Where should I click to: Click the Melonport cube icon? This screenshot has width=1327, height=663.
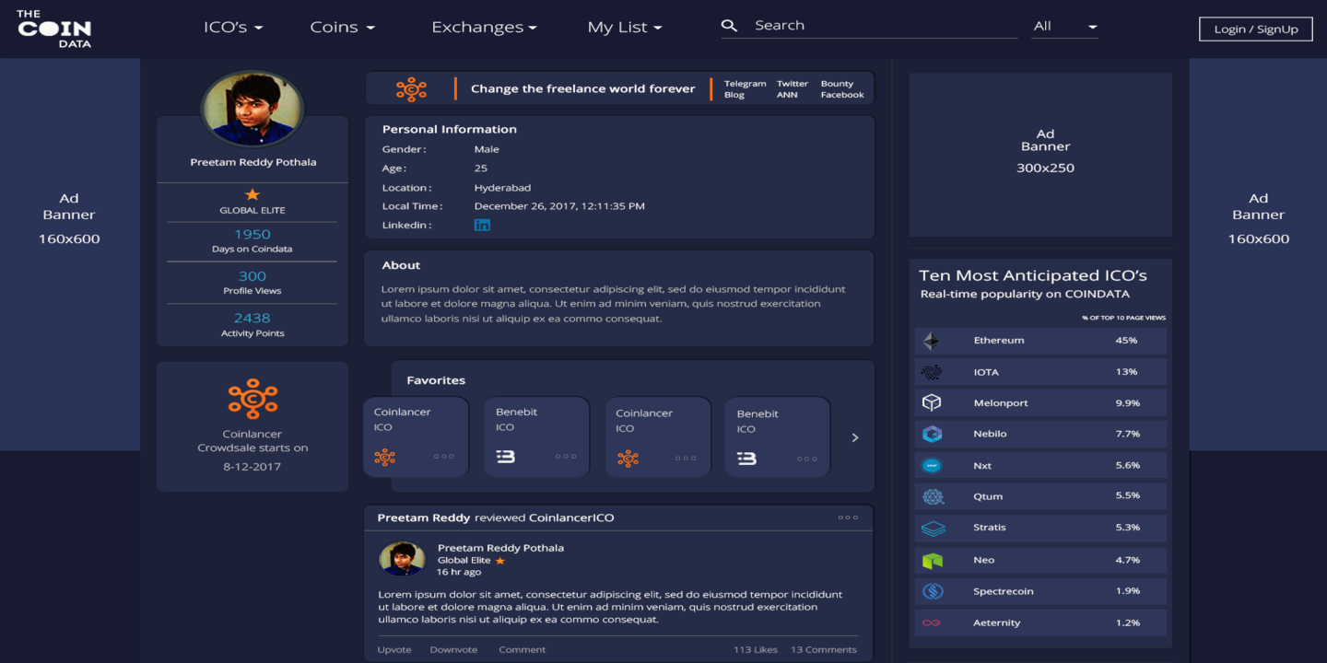click(932, 402)
